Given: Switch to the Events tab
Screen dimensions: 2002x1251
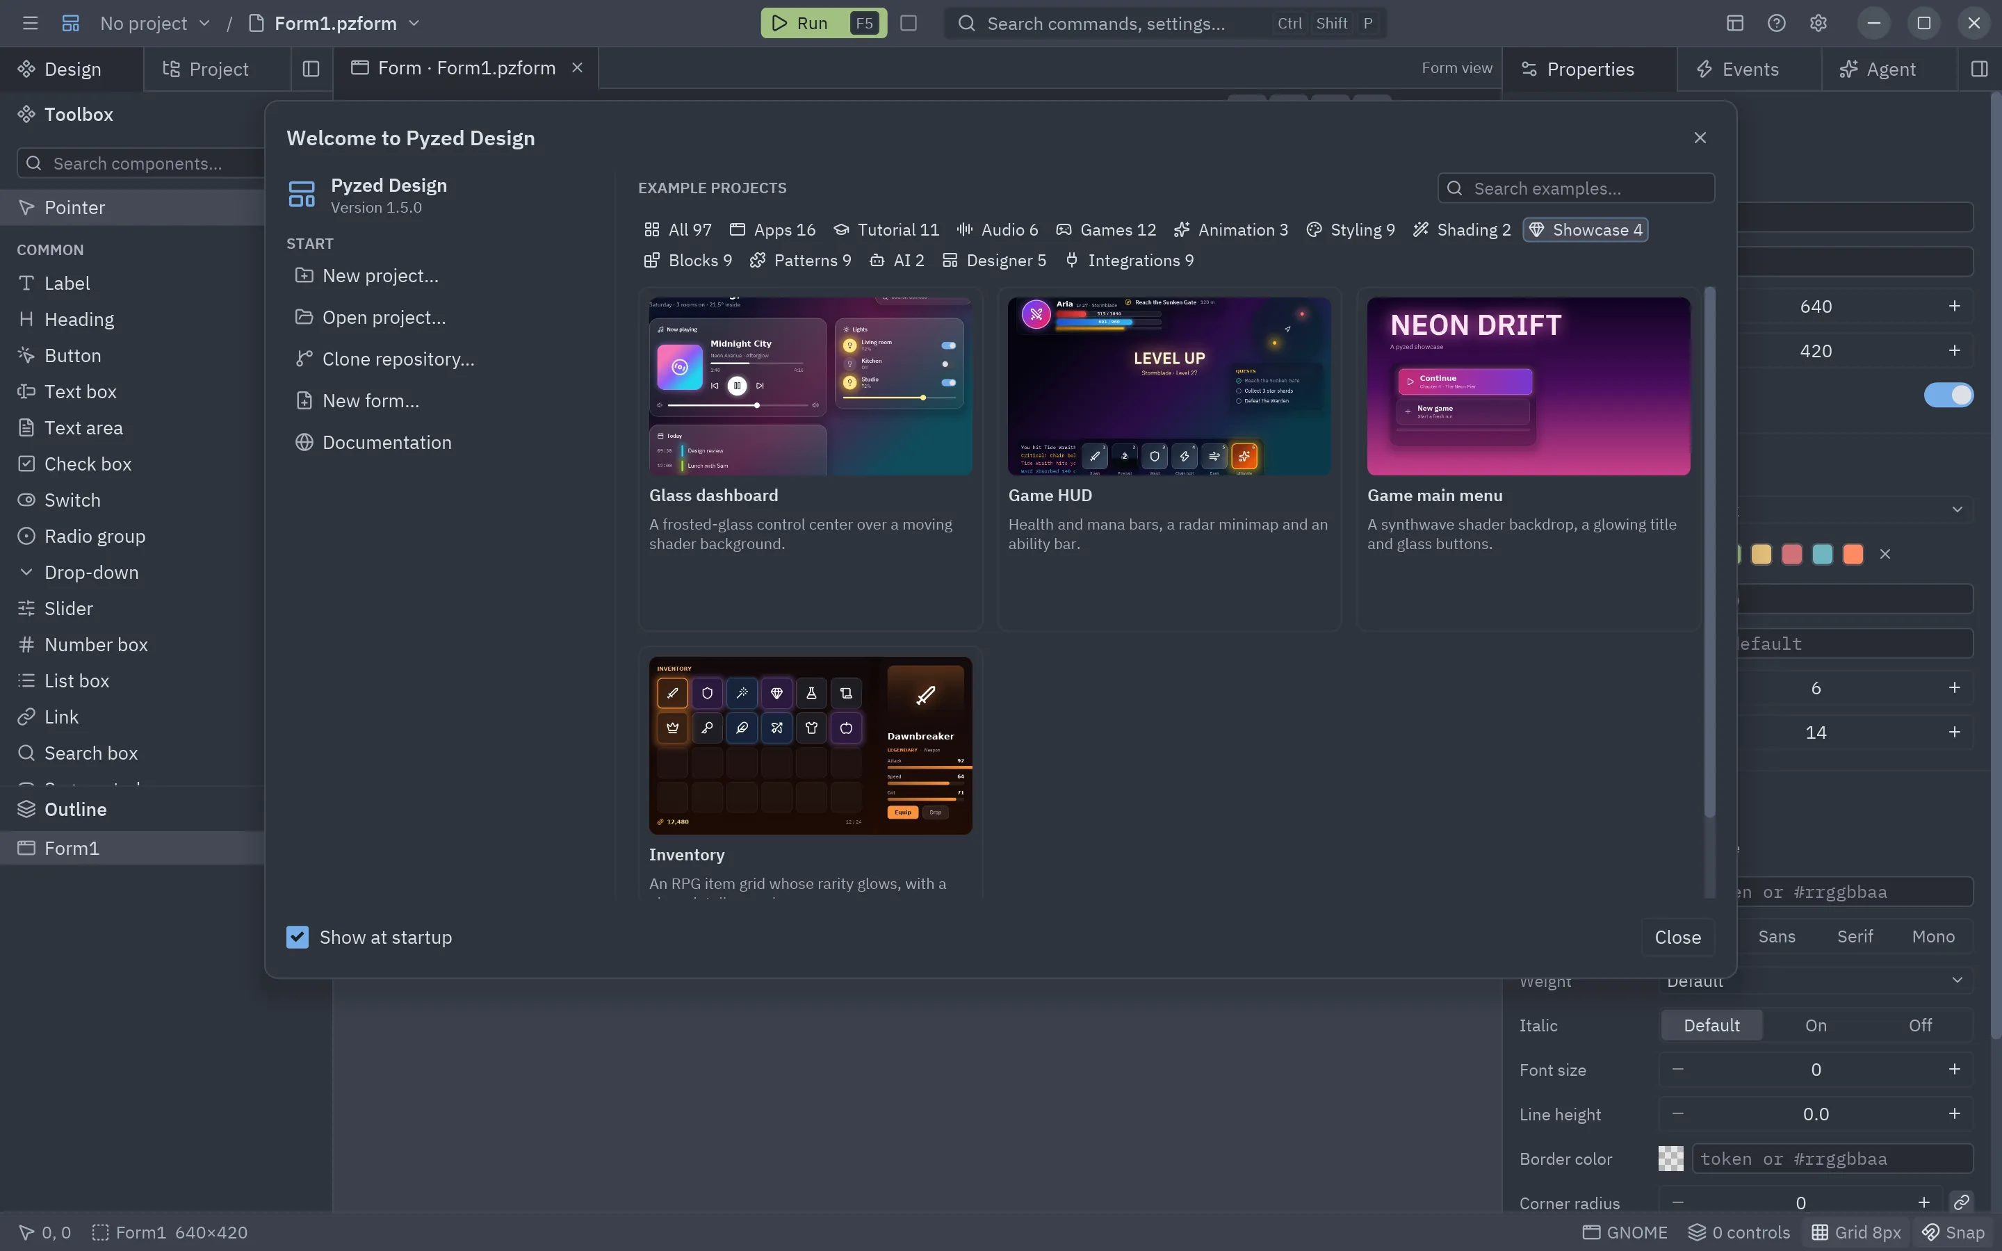Looking at the screenshot, I should 1749,69.
